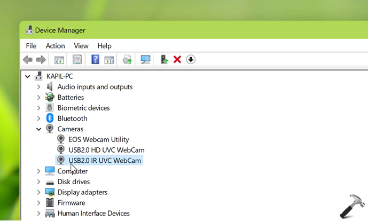Select the Cameras label

point(71,129)
